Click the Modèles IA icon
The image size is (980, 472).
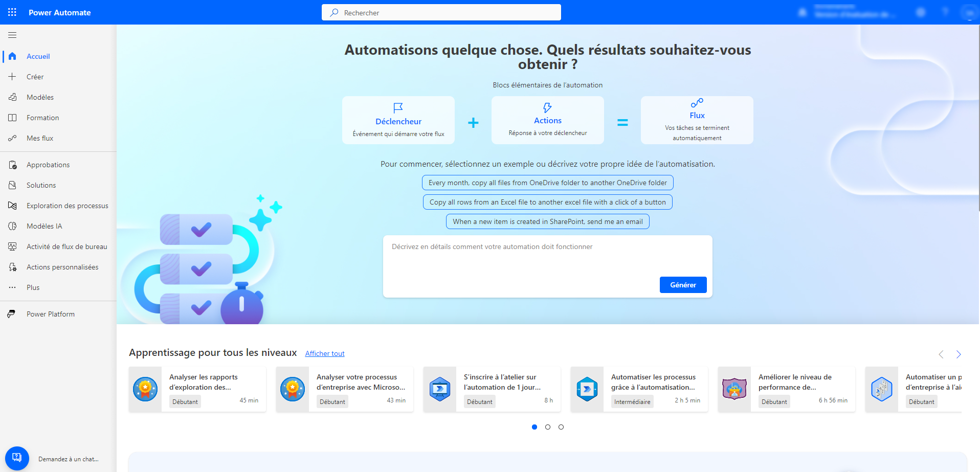pos(12,226)
